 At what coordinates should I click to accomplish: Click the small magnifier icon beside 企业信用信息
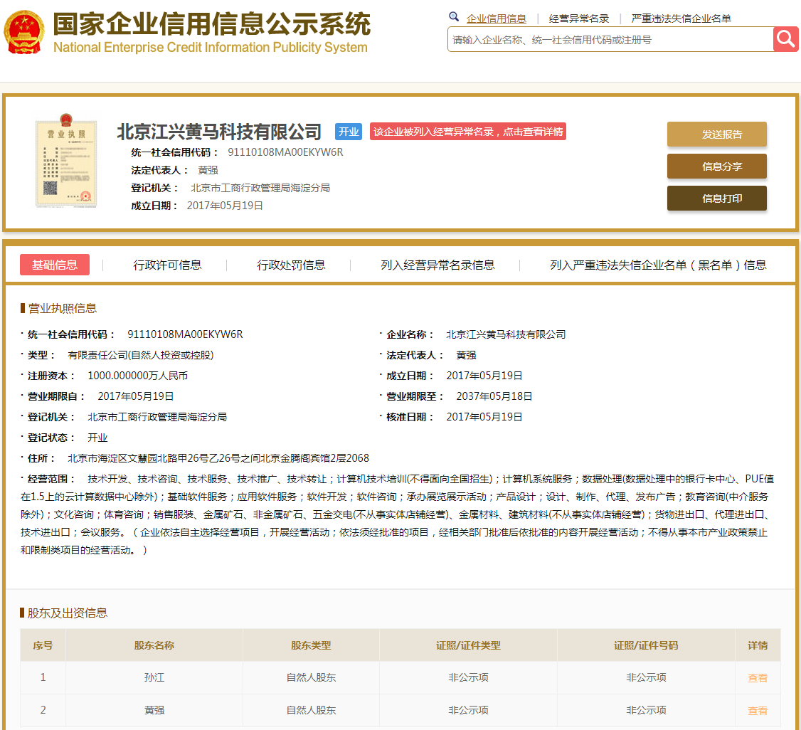pyautogui.click(x=454, y=17)
